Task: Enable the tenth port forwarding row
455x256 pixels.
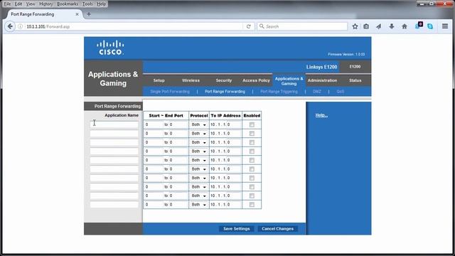Action: pyautogui.click(x=252, y=205)
